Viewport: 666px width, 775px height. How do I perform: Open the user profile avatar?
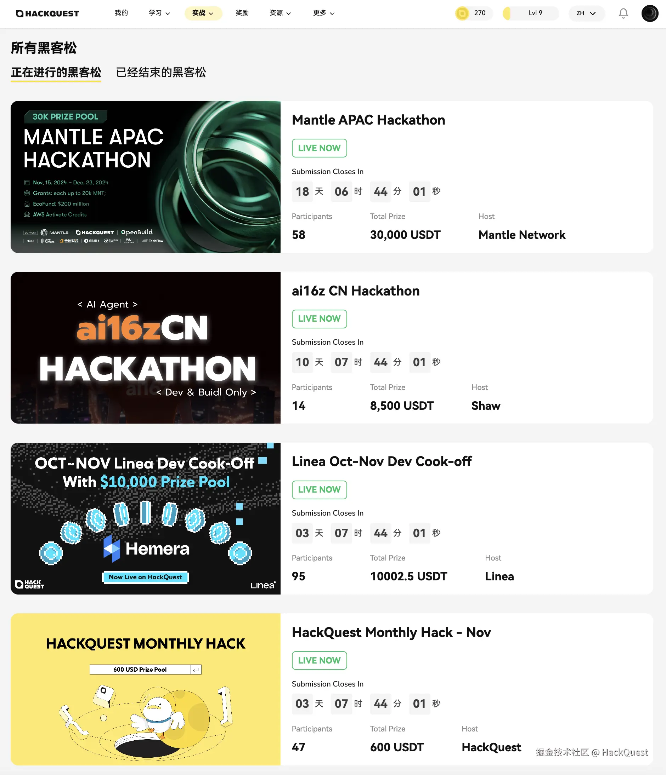coord(650,13)
